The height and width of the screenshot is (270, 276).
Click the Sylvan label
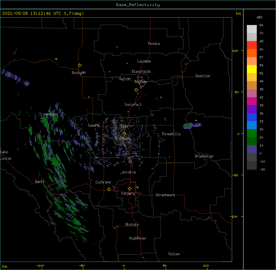coord(125,79)
